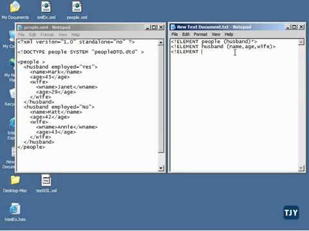The width and height of the screenshot is (309, 231).
Task: Open File menu in people.xml Notepad window
Action: click(x=21, y=35)
